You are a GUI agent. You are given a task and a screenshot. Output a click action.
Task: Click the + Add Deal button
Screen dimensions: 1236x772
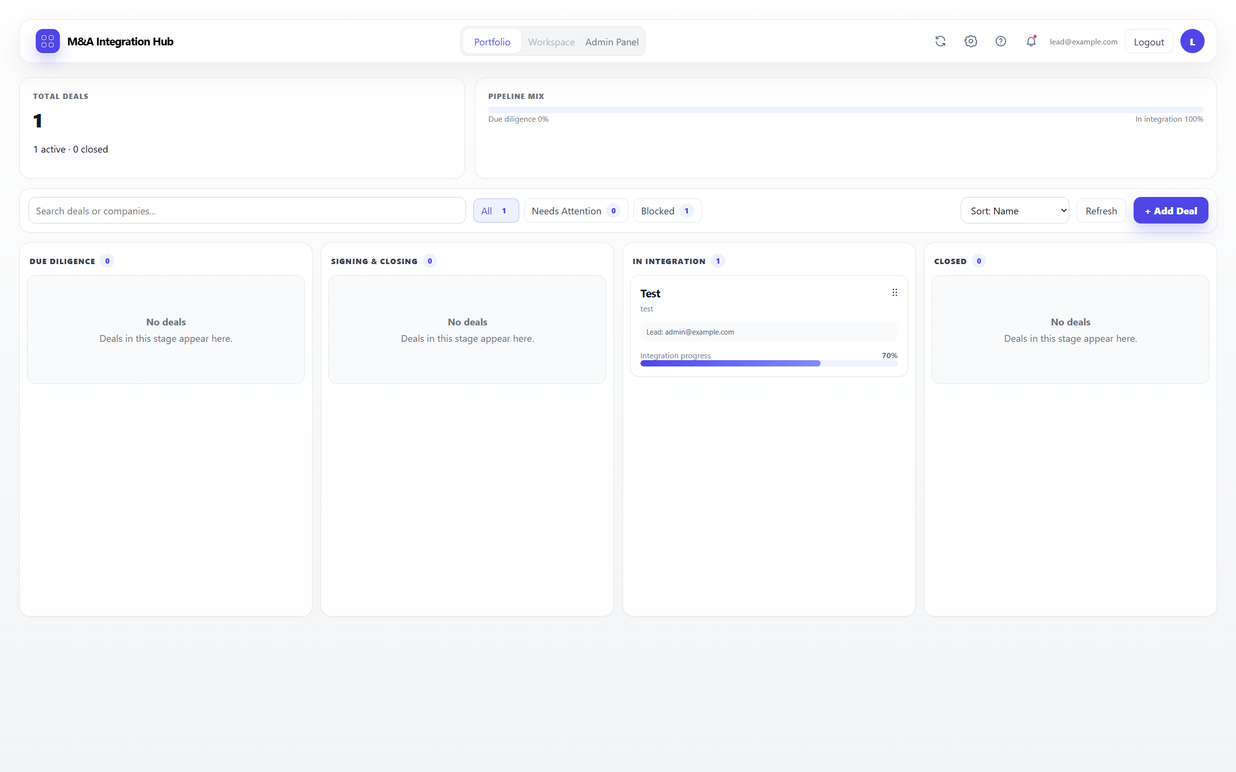(1171, 211)
